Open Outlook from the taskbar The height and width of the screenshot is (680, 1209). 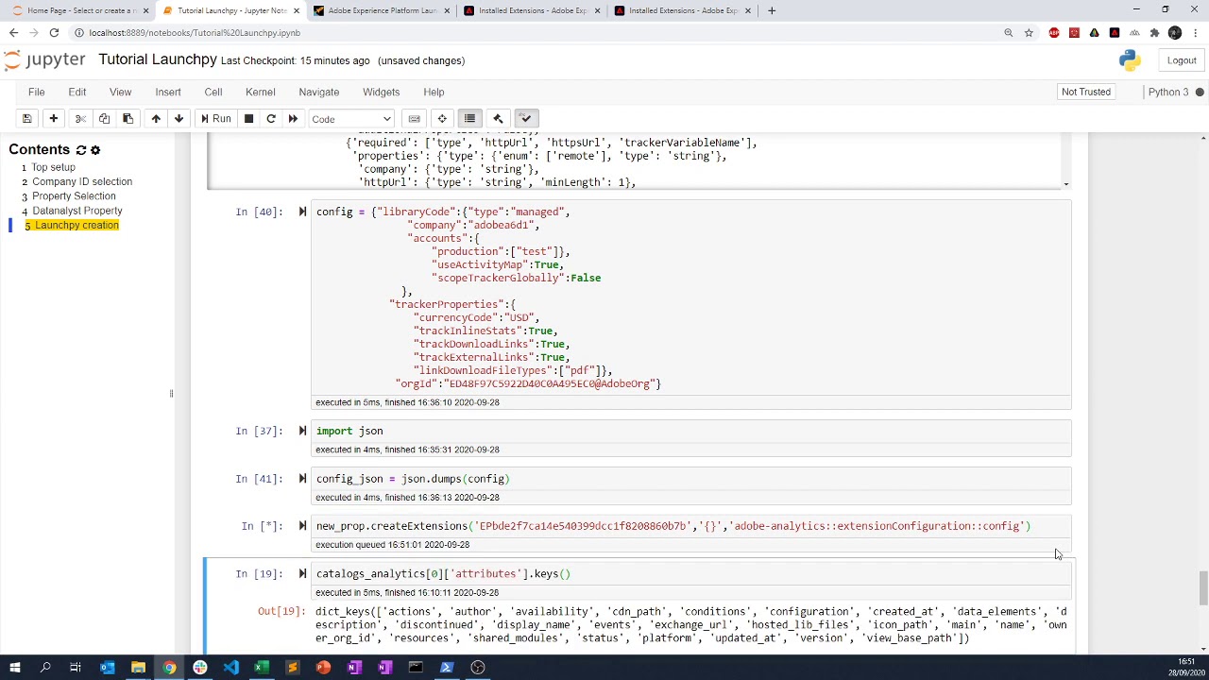[x=107, y=668]
